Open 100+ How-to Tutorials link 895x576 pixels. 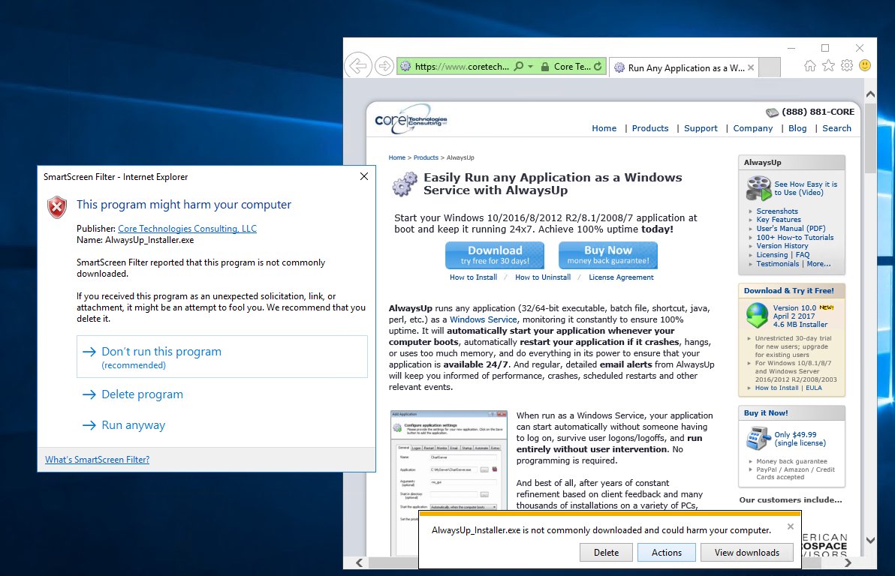(794, 237)
